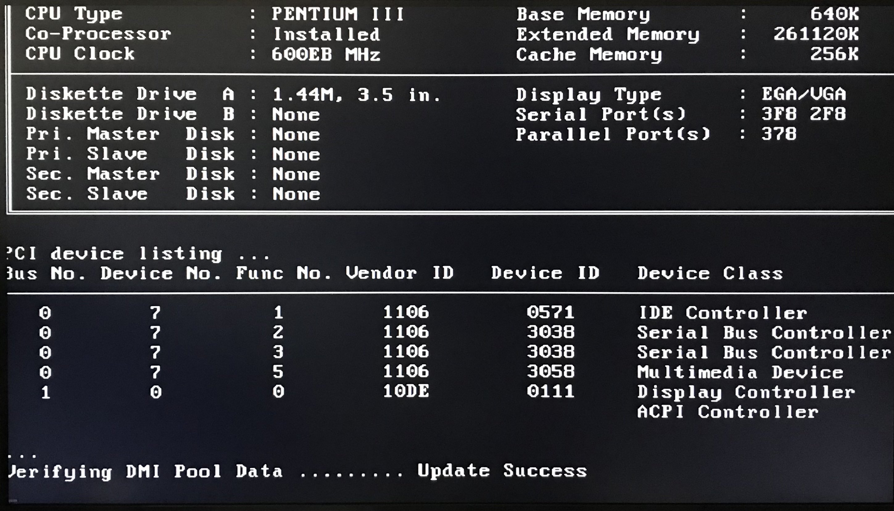This screenshot has width=894, height=511.
Task: Click Sec. Slave Disk None value
Action: tap(296, 194)
